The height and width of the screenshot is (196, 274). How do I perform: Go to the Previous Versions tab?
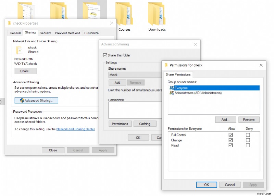[67, 33]
